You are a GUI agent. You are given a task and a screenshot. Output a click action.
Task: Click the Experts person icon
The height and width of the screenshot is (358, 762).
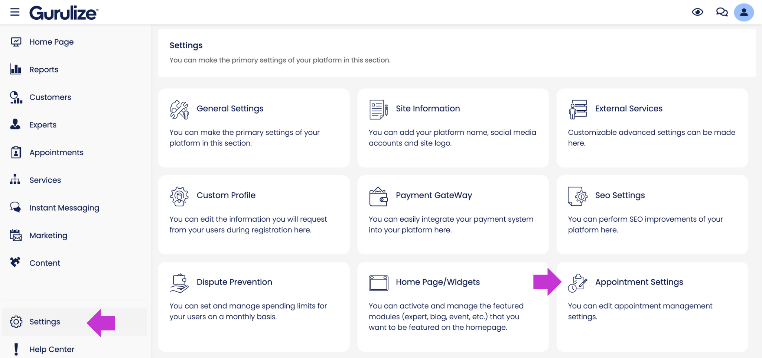coord(15,124)
